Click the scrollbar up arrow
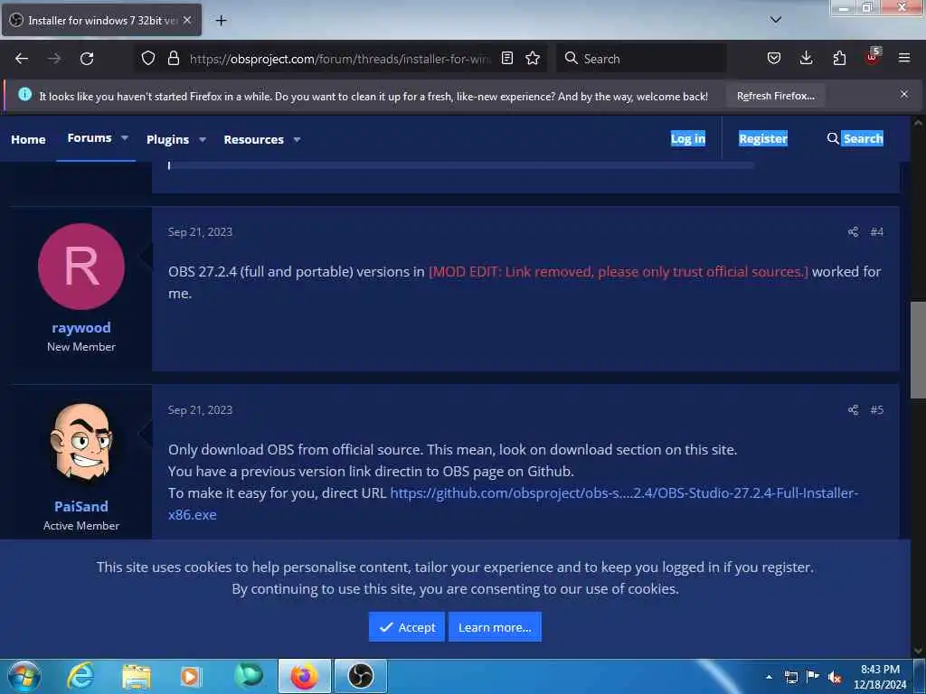This screenshot has width=926, height=694. 918,123
